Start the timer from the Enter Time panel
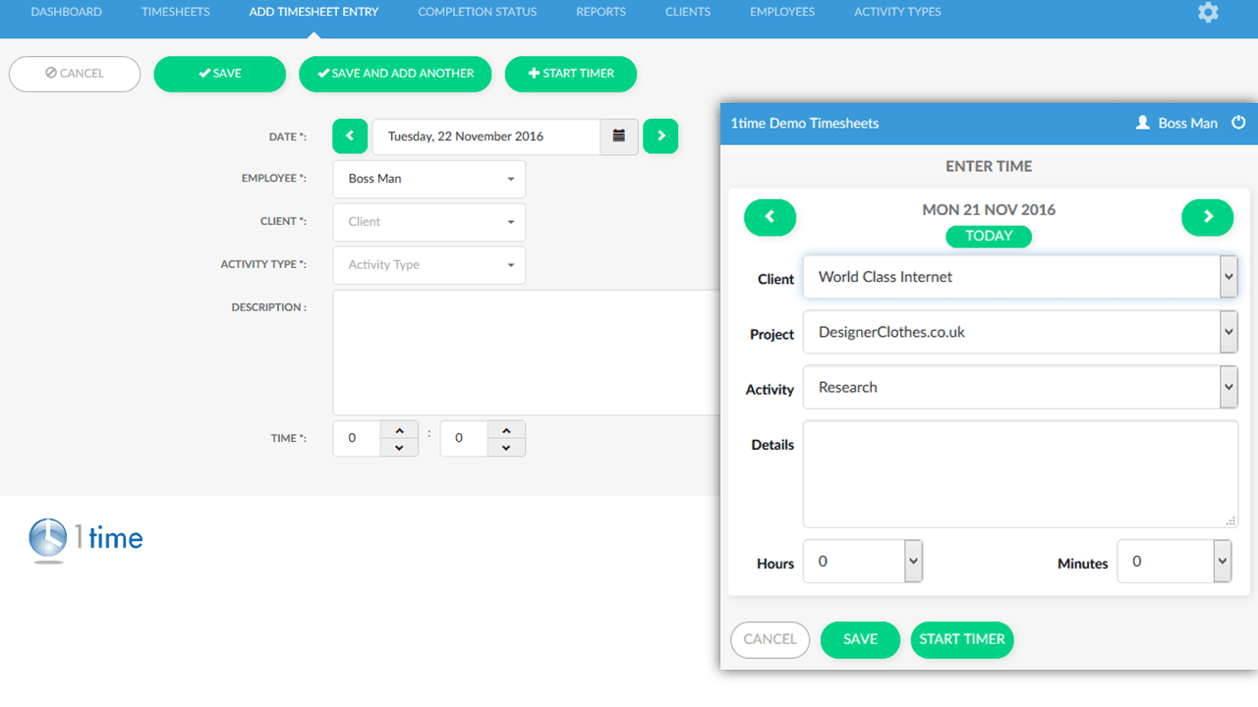Image resolution: width=1258 pixels, height=707 pixels. (x=962, y=639)
